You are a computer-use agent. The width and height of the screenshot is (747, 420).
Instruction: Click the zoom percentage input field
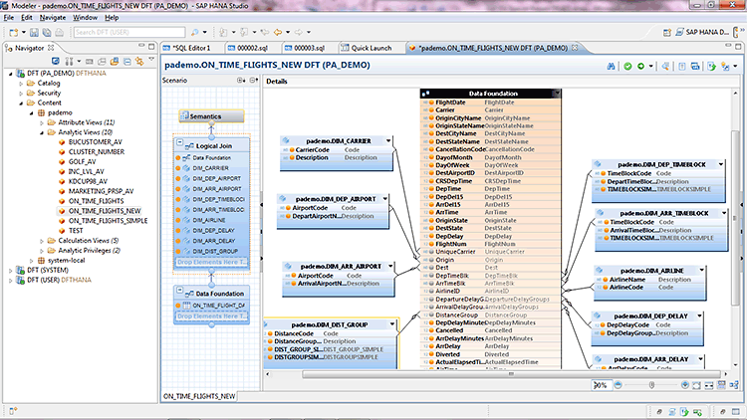point(601,385)
